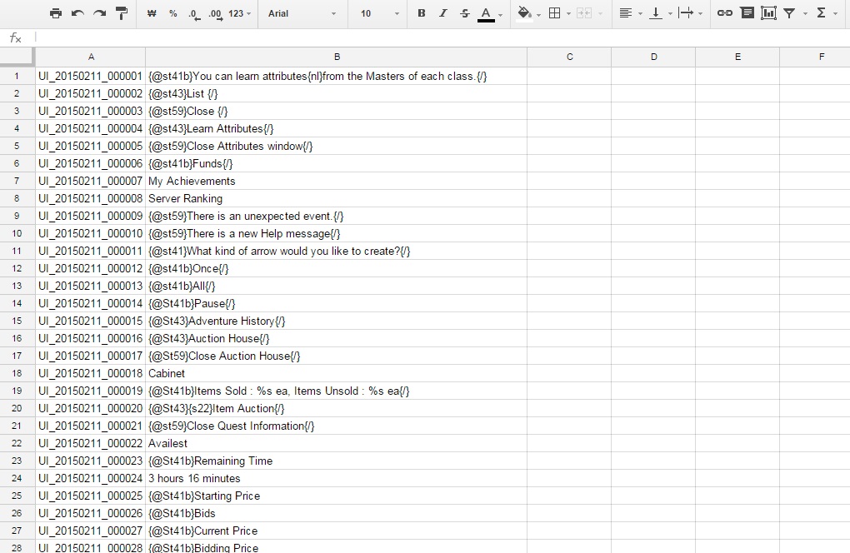Open the Arial font dropdown

pos(302,13)
